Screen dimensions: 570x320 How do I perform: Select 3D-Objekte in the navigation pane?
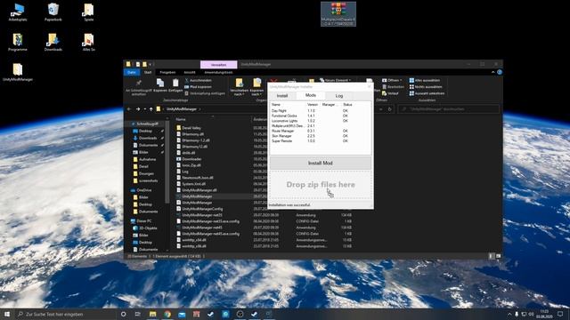(x=148, y=228)
